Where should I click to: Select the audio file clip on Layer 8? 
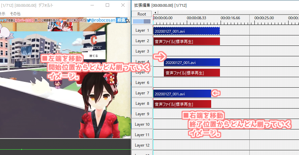(182, 104)
